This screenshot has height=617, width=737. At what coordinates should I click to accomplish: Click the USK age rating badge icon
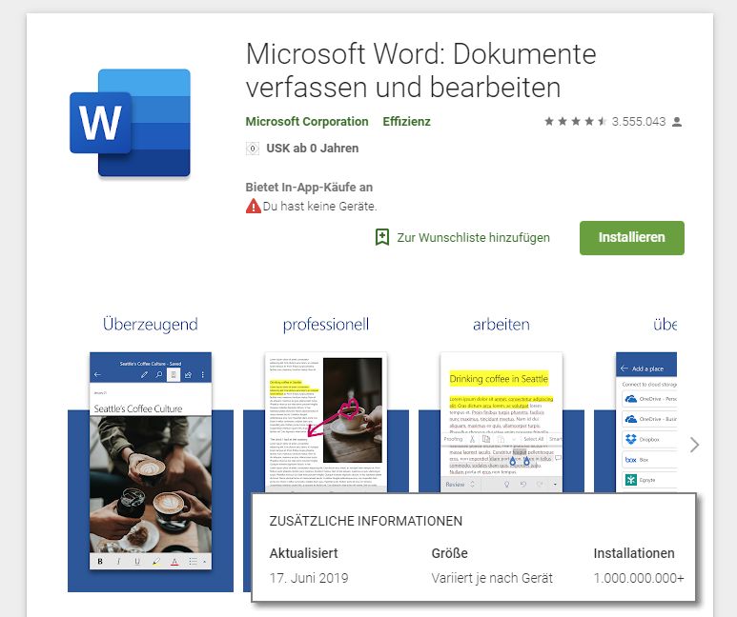pyautogui.click(x=253, y=149)
